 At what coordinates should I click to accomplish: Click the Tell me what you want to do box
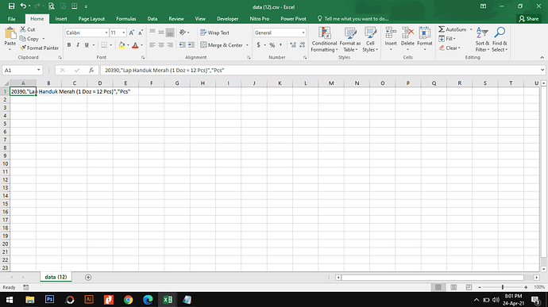[x=353, y=19]
